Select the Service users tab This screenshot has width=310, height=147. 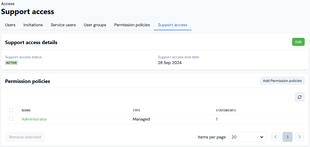(63, 25)
